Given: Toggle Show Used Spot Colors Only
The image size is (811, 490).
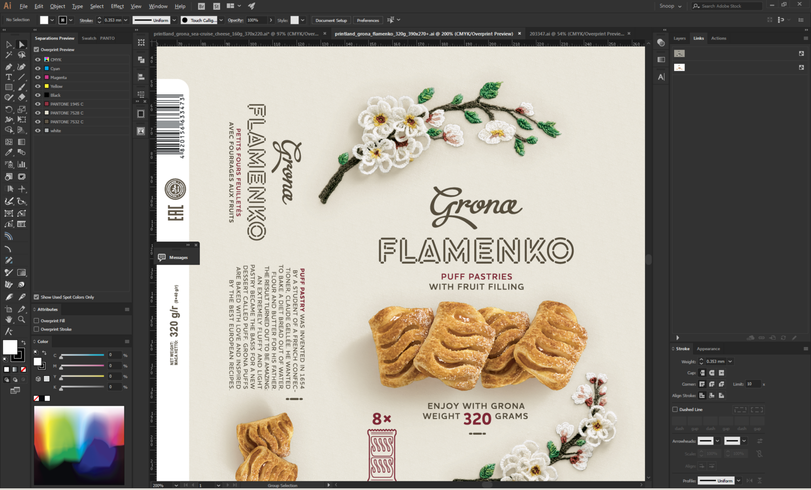Looking at the screenshot, I should pyautogui.click(x=37, y=297).
